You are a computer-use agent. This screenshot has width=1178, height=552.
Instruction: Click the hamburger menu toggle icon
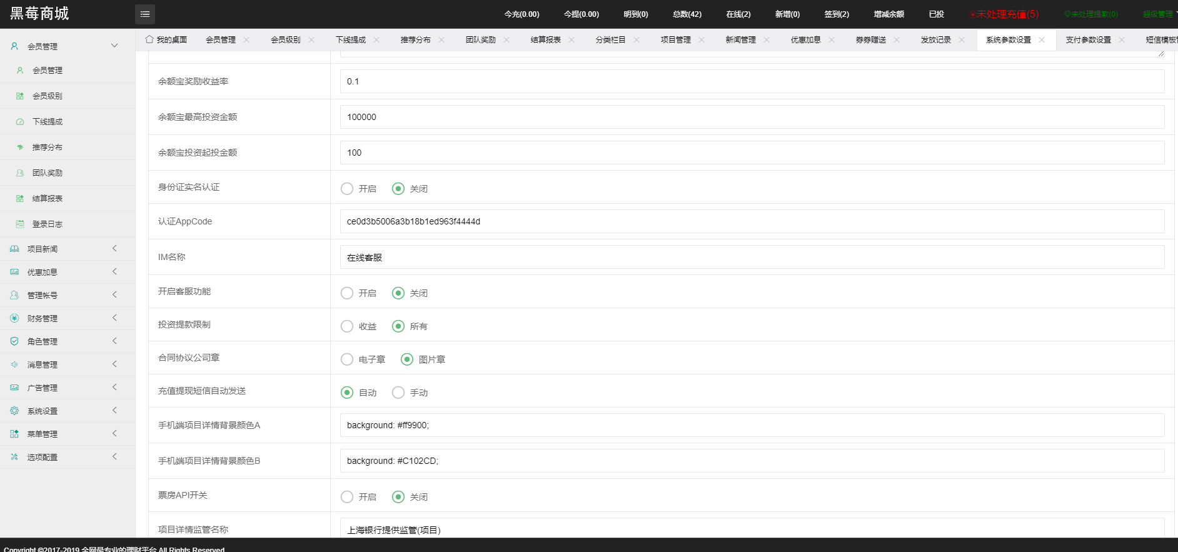[x=145, y=14]
